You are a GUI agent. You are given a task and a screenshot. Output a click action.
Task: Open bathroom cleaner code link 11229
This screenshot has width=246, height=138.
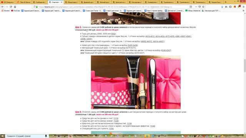coord(116,121)
